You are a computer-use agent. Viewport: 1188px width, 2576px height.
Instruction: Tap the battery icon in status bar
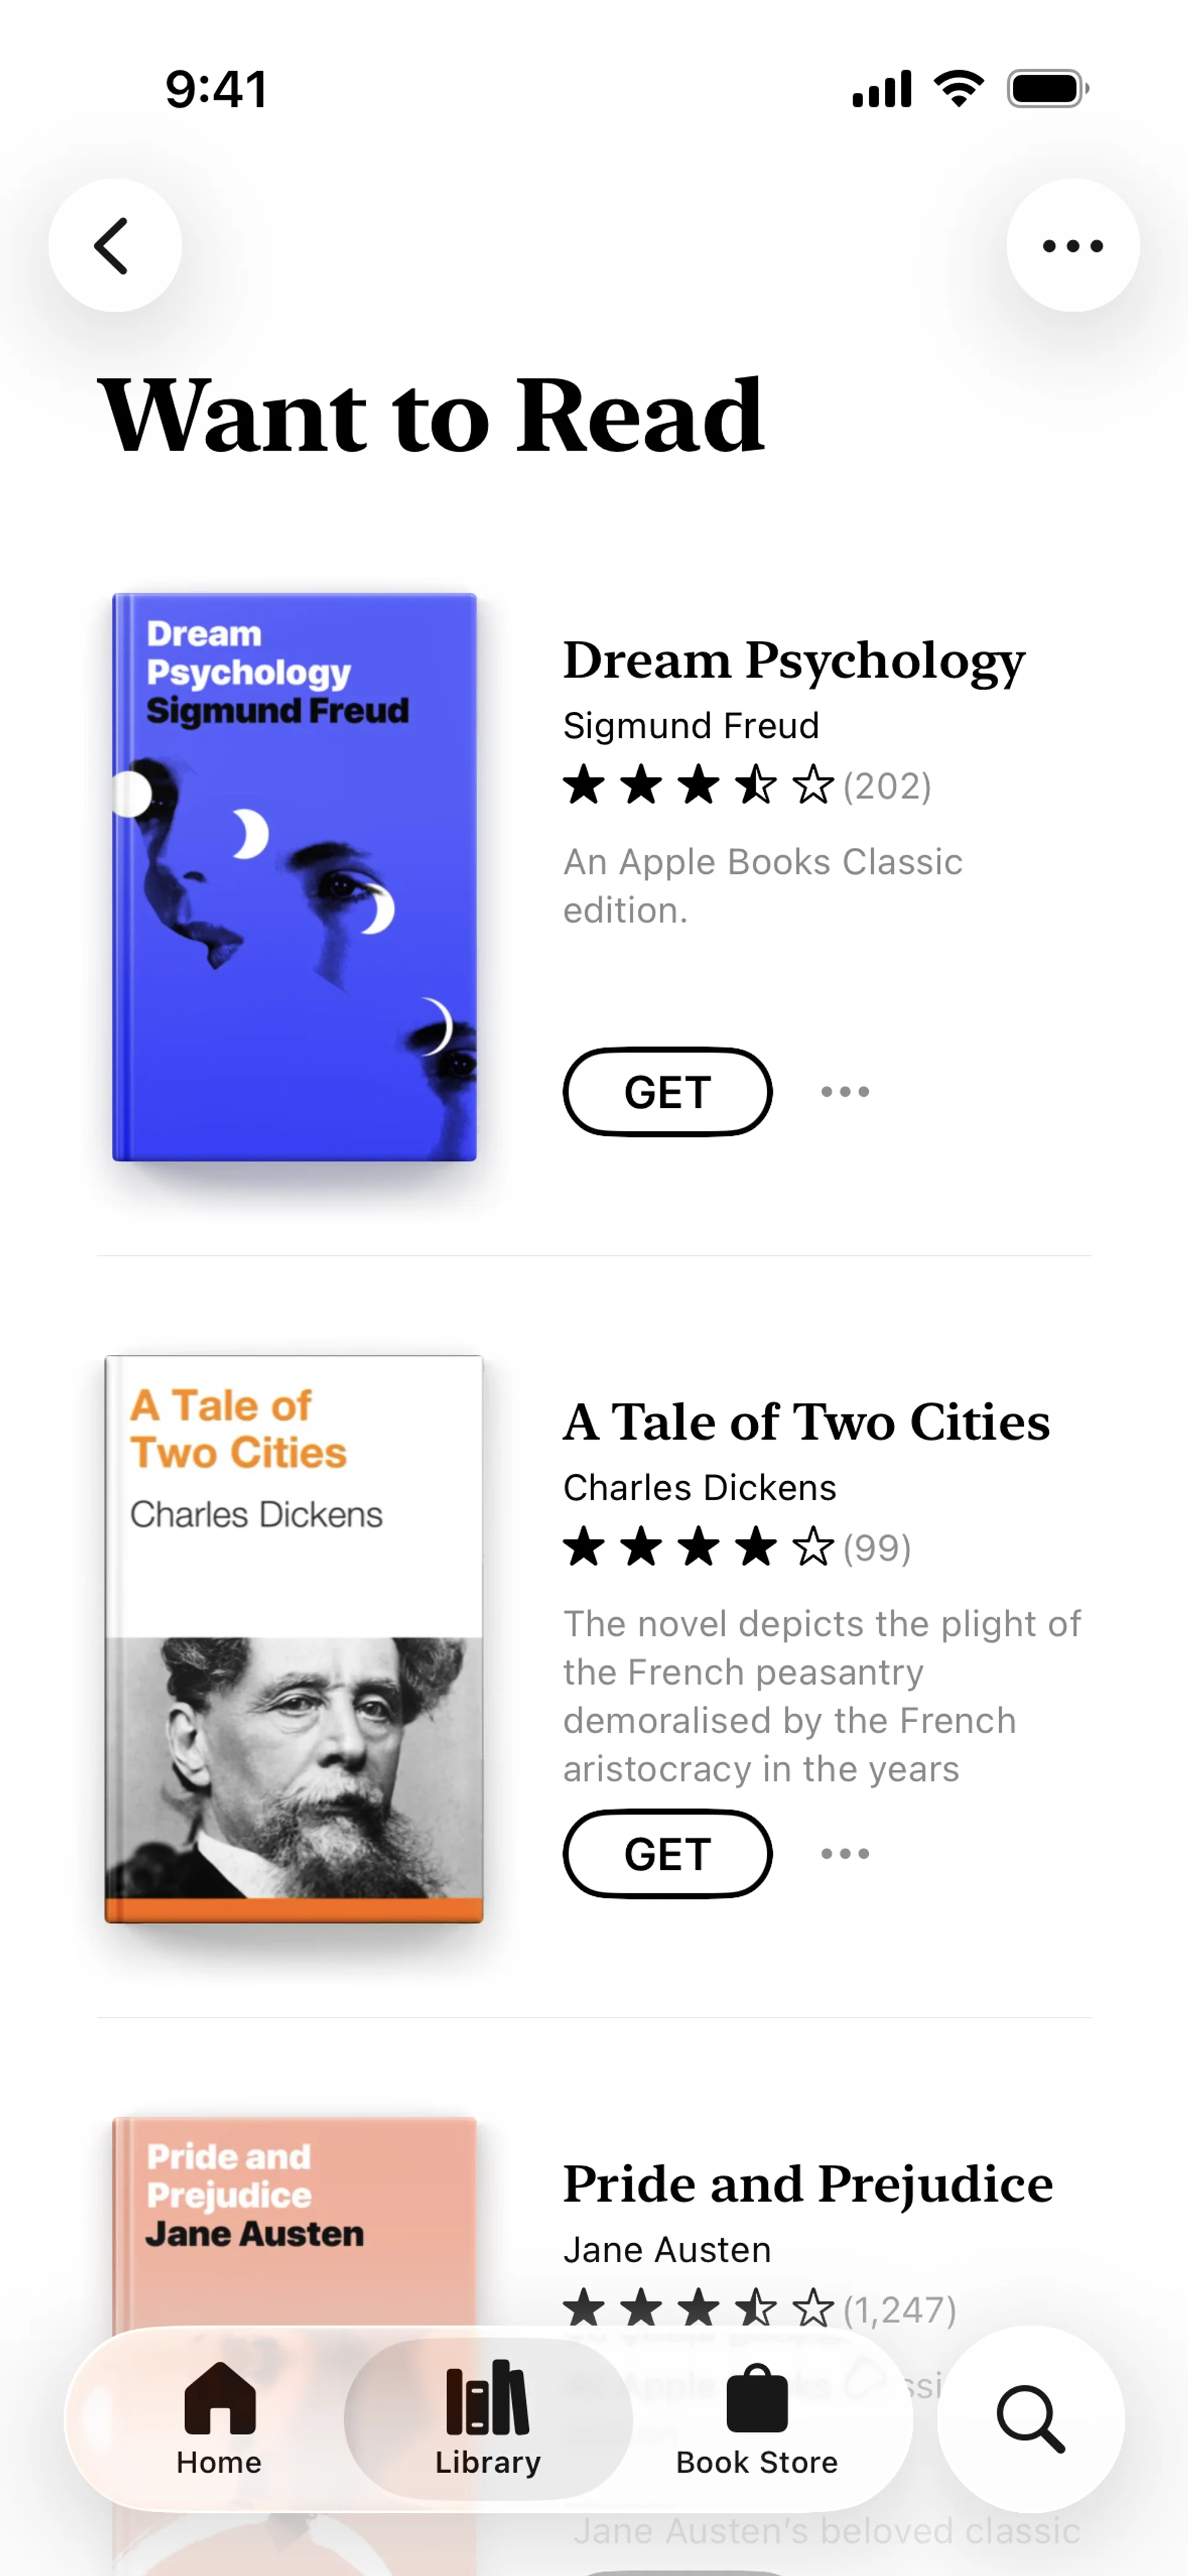coord(1047,89)
